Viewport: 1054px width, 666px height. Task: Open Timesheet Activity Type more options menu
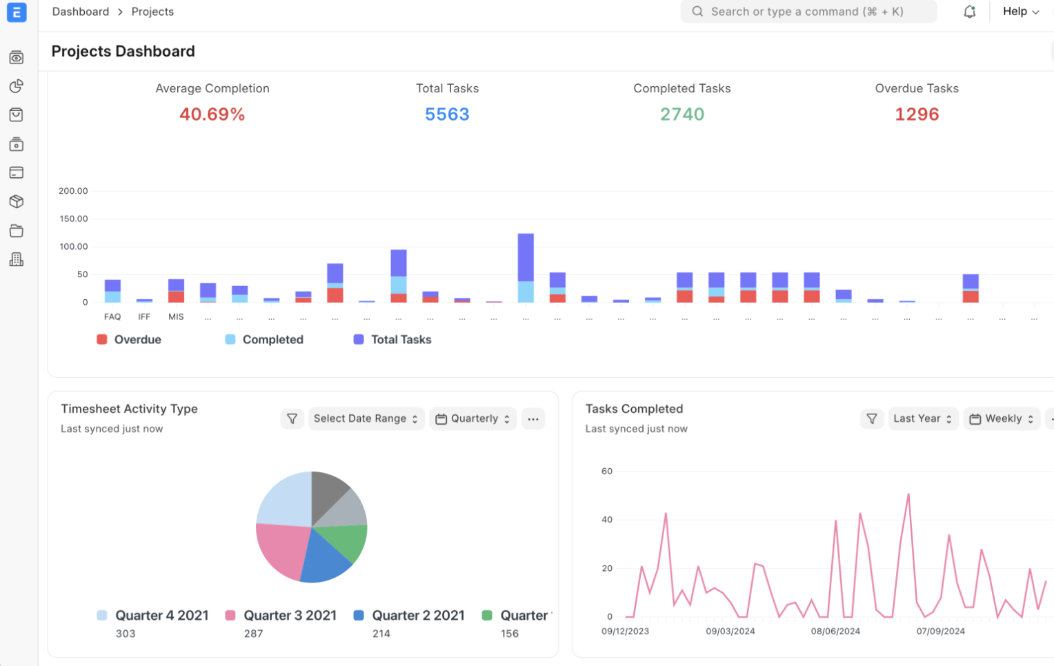point(533,418)
